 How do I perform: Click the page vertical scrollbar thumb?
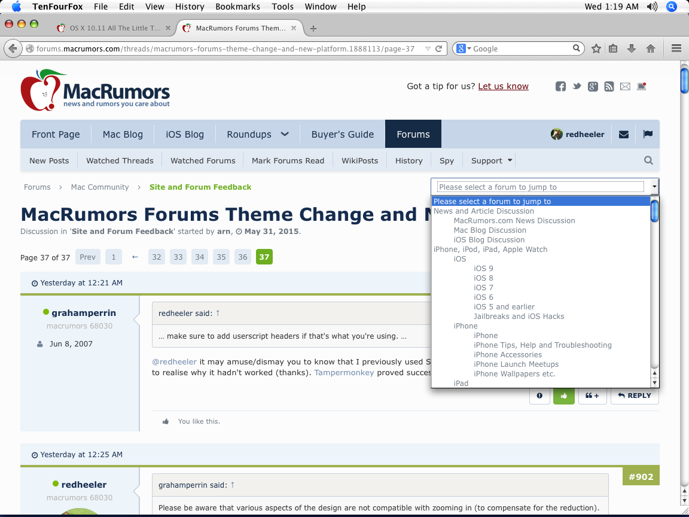point(685,80)
